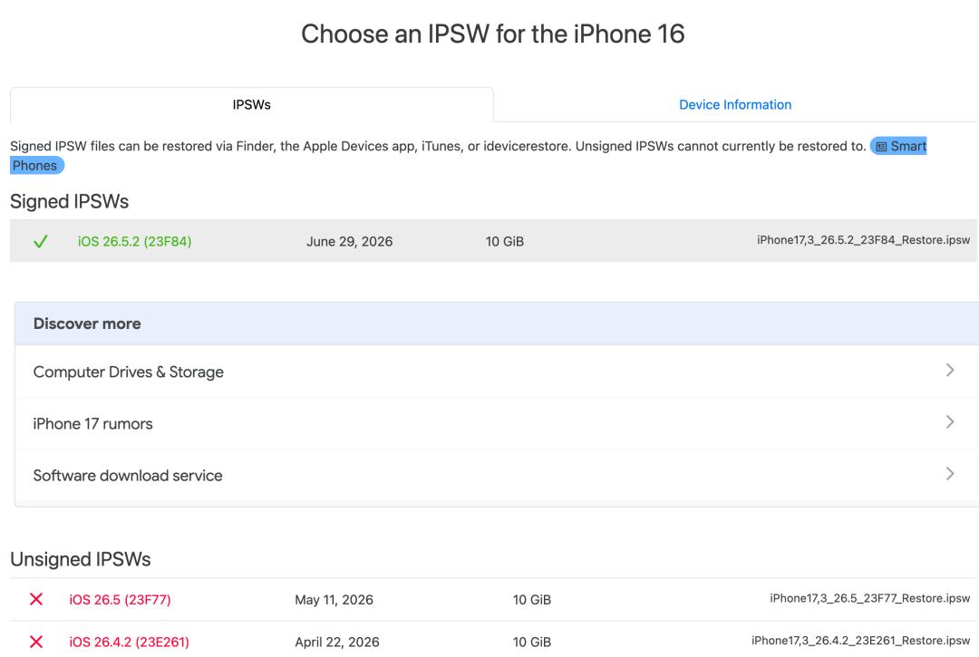Click the iPhone17,3_26.4.2_23E261_Restore.ipsw filename
979x657 pixels.
coord(861,641)
